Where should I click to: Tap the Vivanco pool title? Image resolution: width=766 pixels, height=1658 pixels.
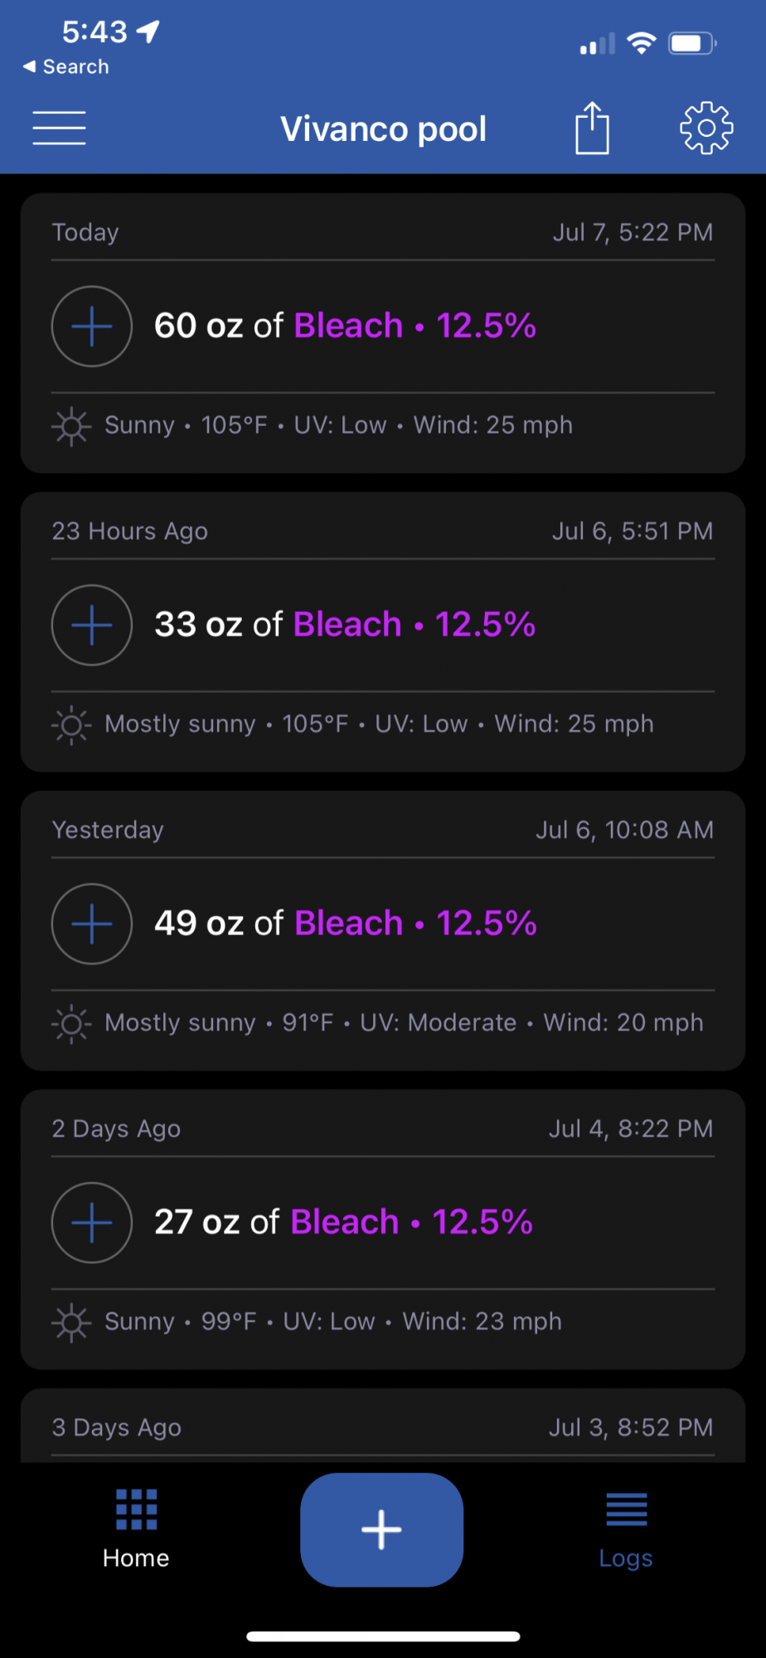[383, 129]
